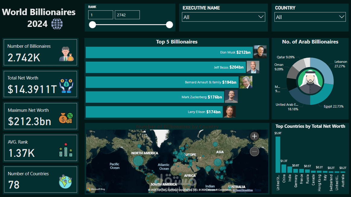This screenshot has width=351, height=197.
Task: Select the left handle of the Rank slider
Action: [92, 25]
